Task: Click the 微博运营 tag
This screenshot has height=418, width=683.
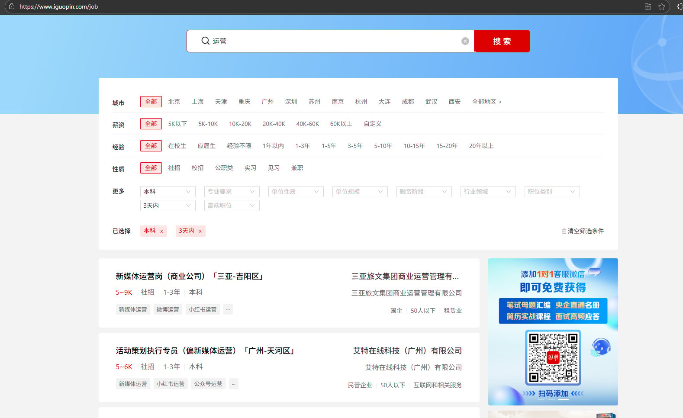Action: 168,309
